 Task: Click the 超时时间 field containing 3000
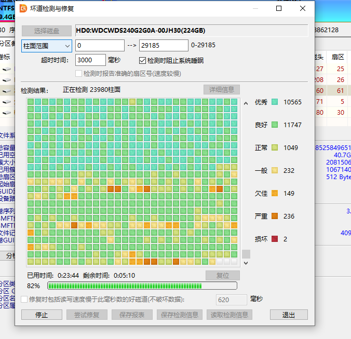point(90,60)
